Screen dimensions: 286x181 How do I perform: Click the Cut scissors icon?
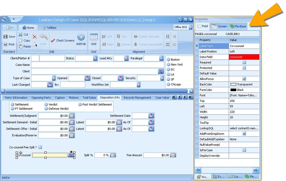point(20,34)
